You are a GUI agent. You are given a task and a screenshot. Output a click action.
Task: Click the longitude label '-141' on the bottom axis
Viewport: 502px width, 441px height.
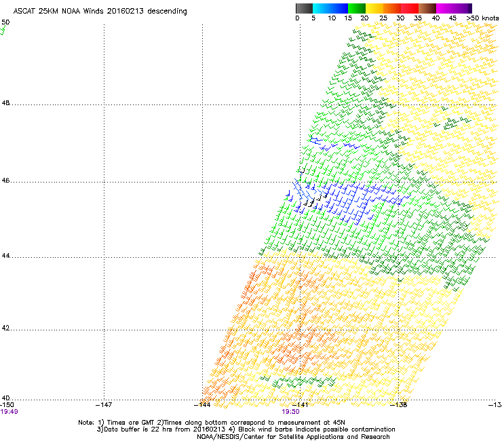[300, 405]
